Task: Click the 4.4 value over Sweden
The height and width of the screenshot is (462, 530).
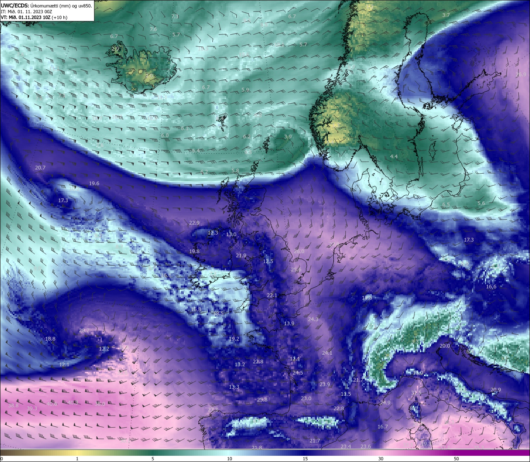Action: tap(394, 157)
